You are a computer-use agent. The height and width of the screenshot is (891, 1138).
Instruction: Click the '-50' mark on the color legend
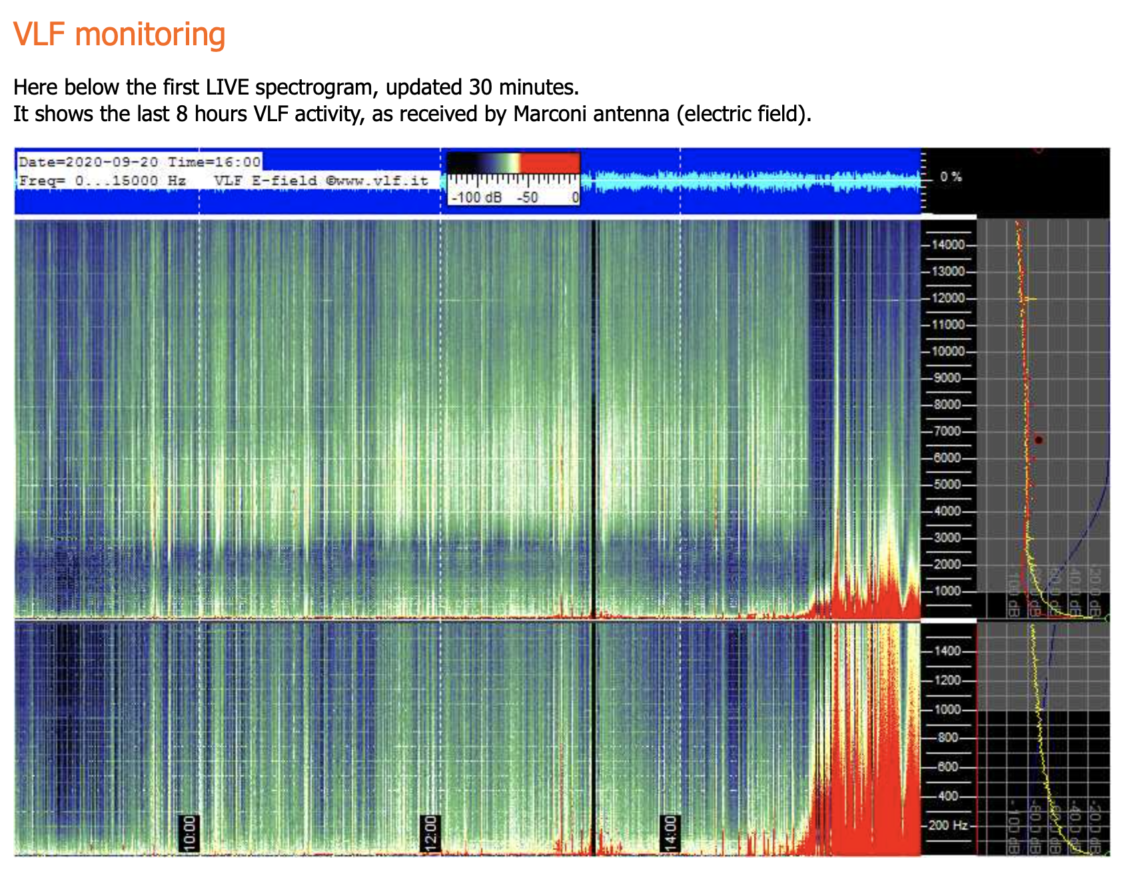tap(527, 198)
